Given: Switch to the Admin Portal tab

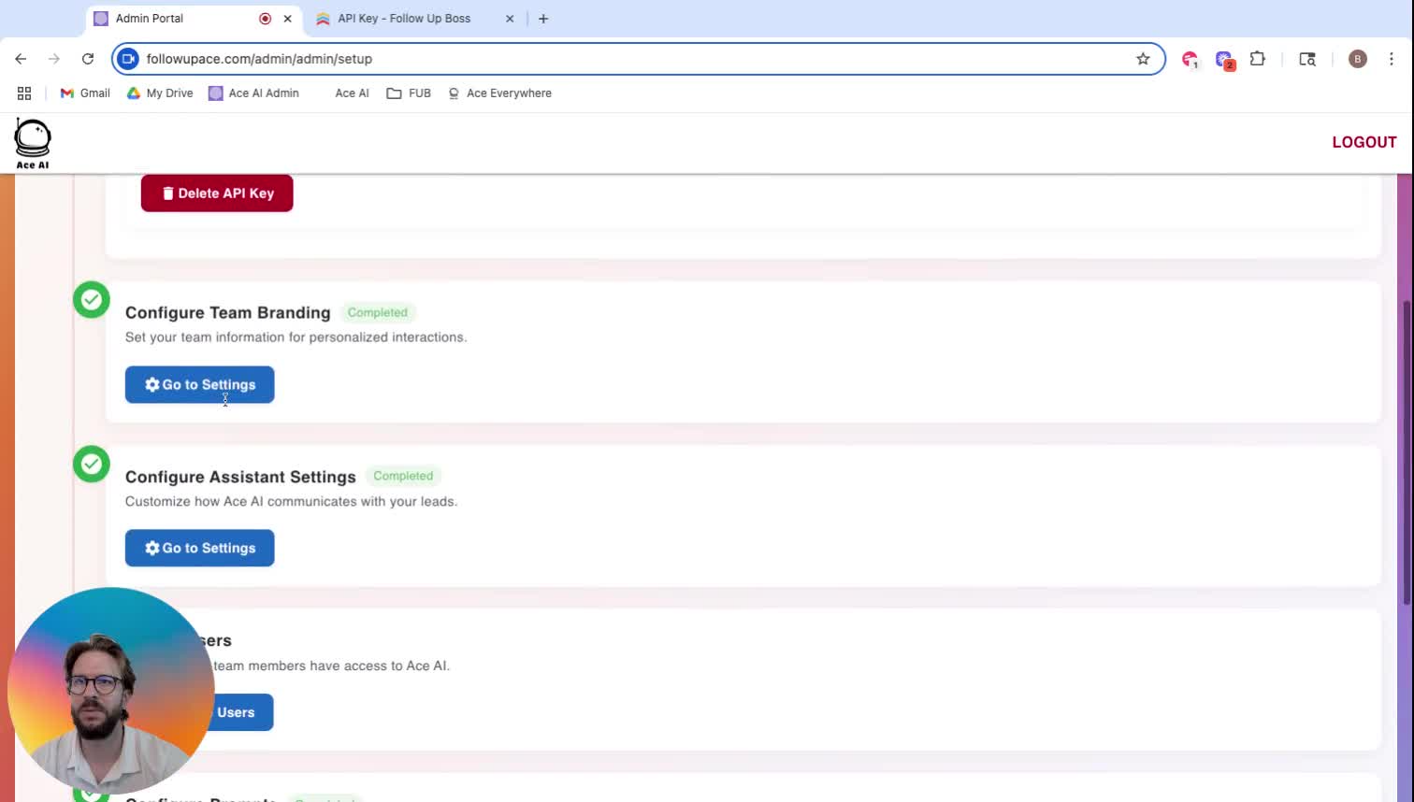Looking at the screenshot, I should (x=195, y=19).
